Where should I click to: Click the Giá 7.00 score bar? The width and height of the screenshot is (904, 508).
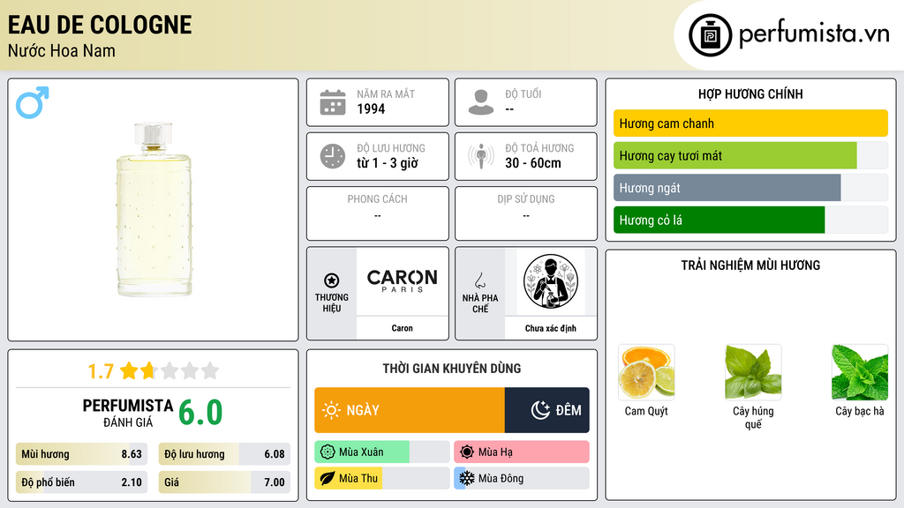point(224,482)
